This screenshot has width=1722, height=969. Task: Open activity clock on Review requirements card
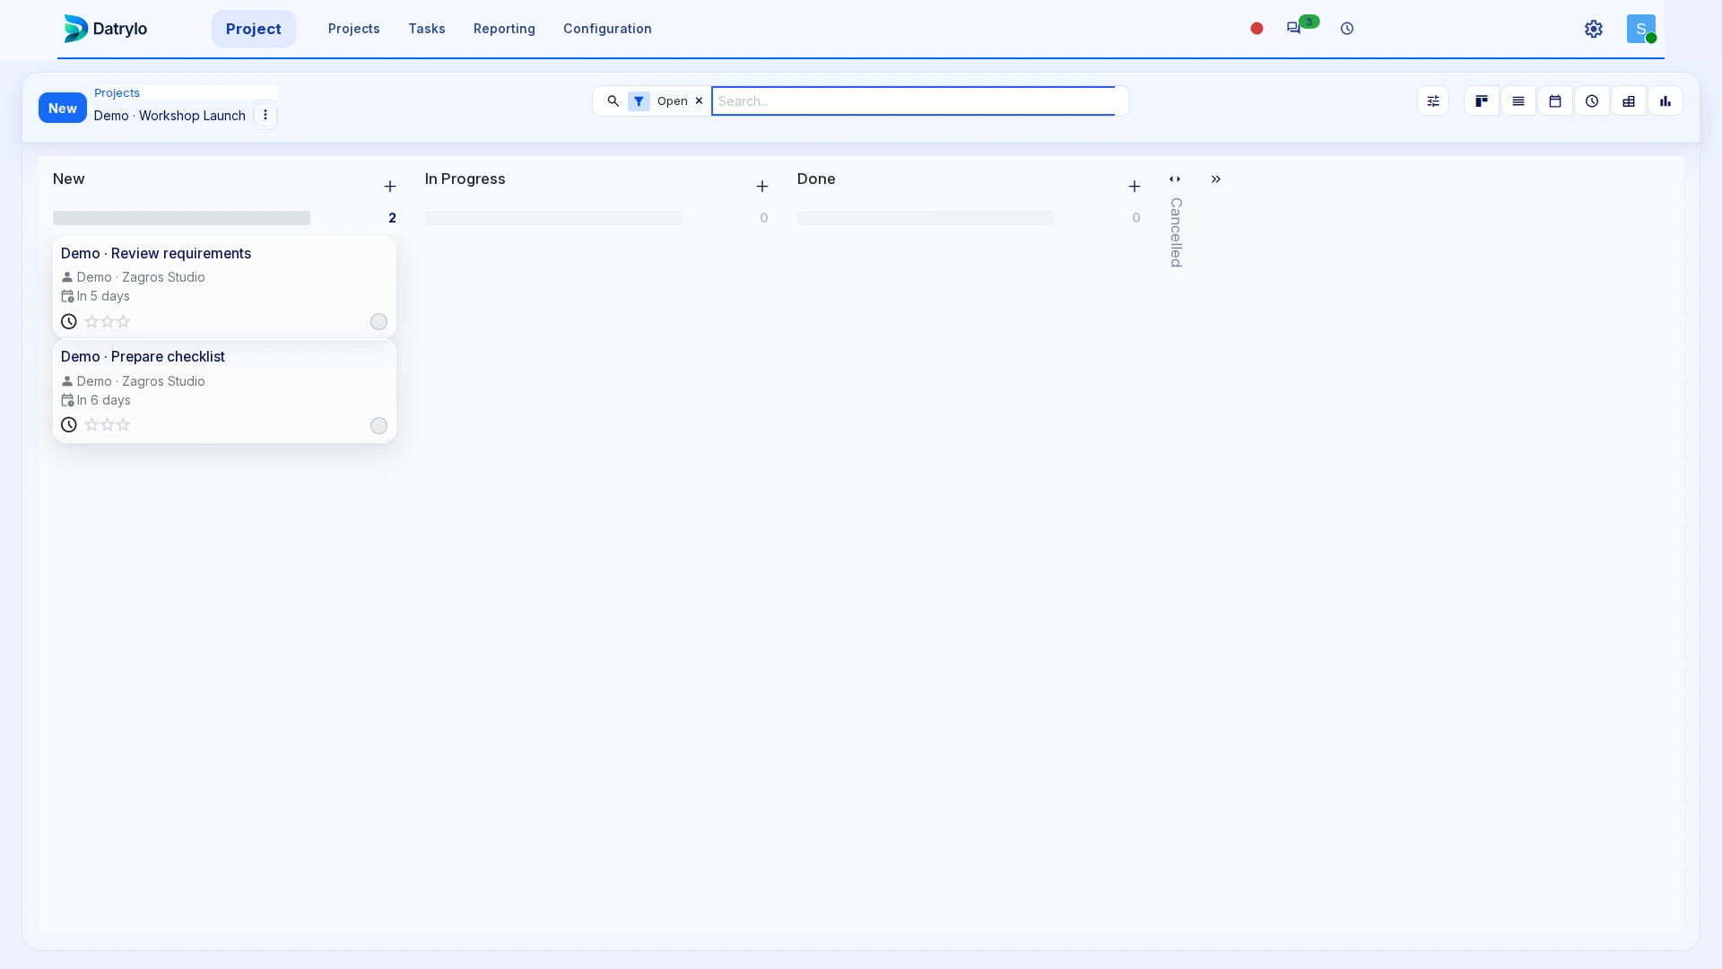(69, 321)
